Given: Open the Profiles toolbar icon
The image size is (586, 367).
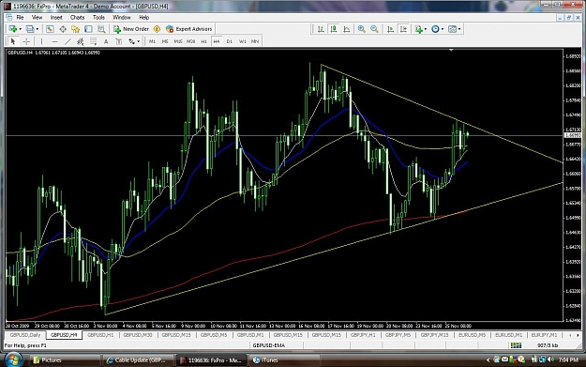Looking at the screenshot, I should 30,29.
